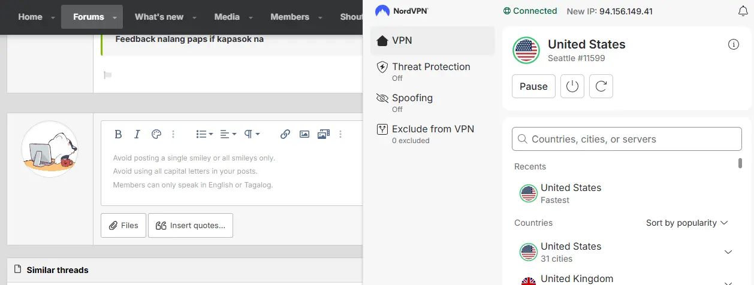Open Threat Protection settings

pyautogui.click(x=433, y=71)
